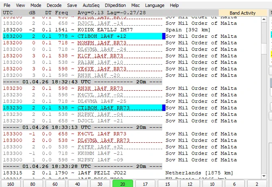272x187 pixels.
Task: Switch to the 40 meter band
Action: [x=78, y=184]
